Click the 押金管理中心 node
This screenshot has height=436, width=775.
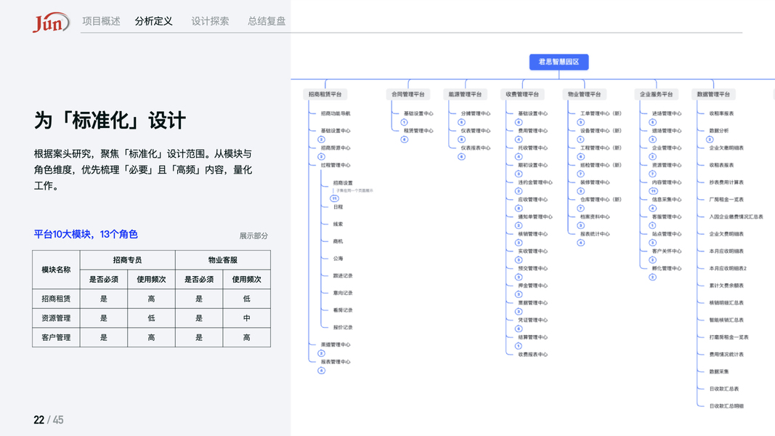tap(533, 286)
